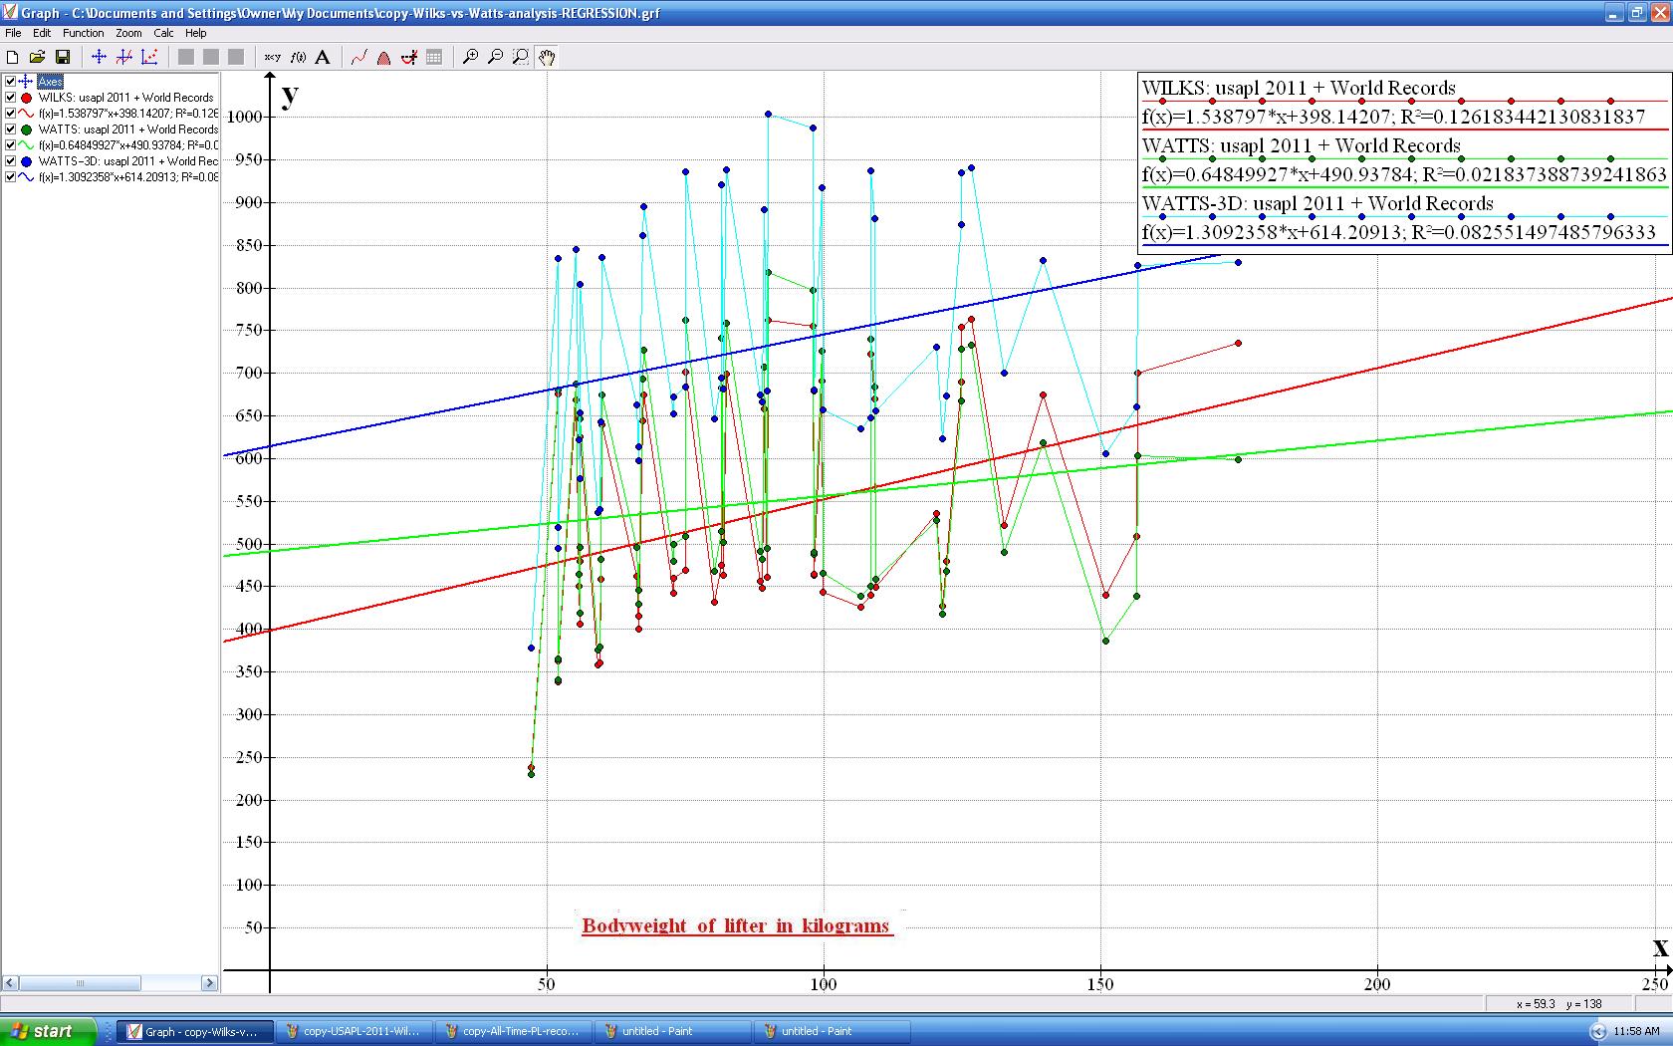Image resolution: width=1673 pixels, height=1046 pixels.
Task: Click the red shading area toolbar icon
Action: (384, 57)
